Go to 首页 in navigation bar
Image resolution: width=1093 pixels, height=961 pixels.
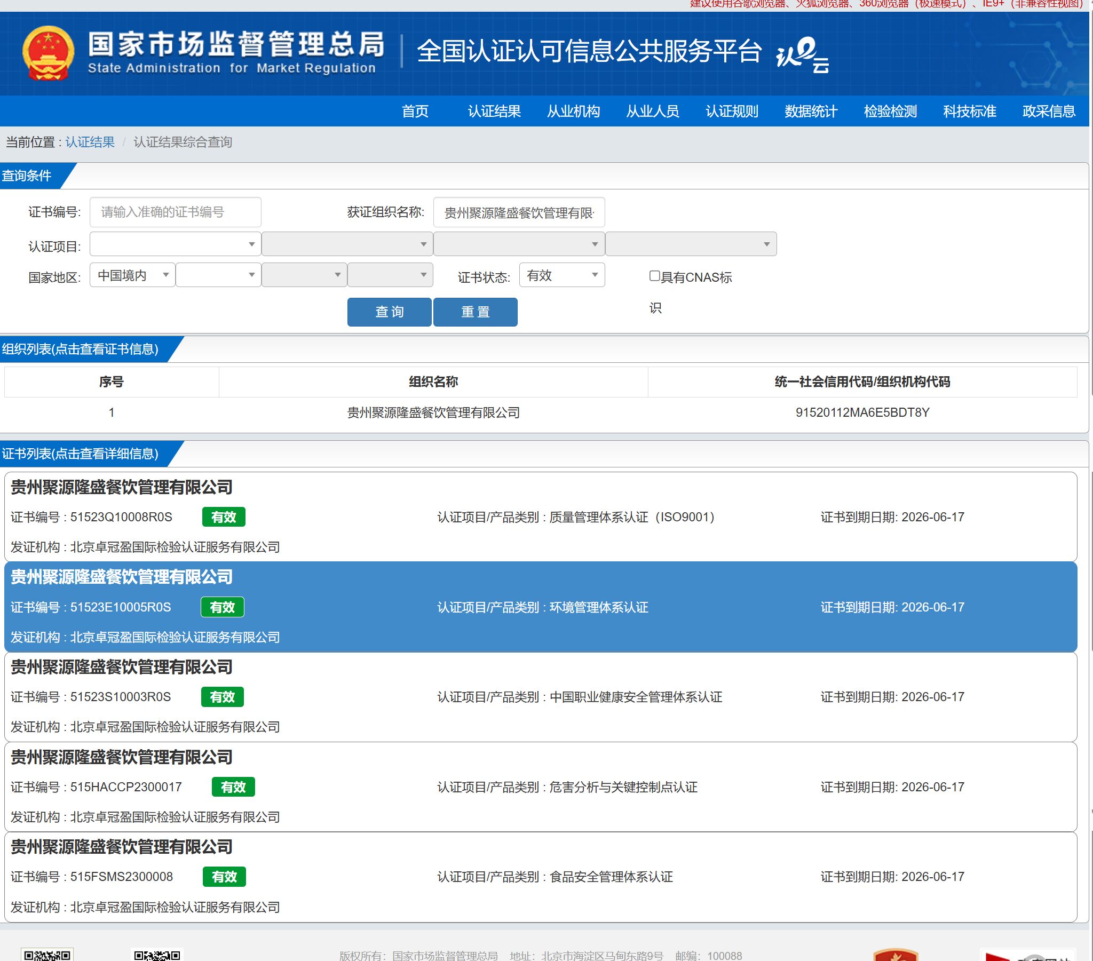tap(416, 111)
